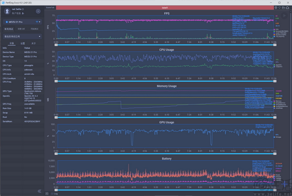Click the play button beside the FPS chart
The width and height of the screenshot is (292, 196).
[284, 16]
